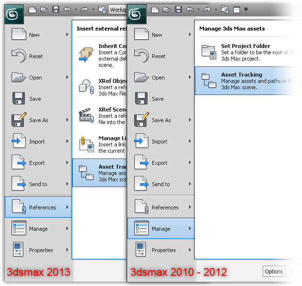Select highlighted References in the 2013 menu
This screenshot has height=286, width=302.
pos(38,207)
